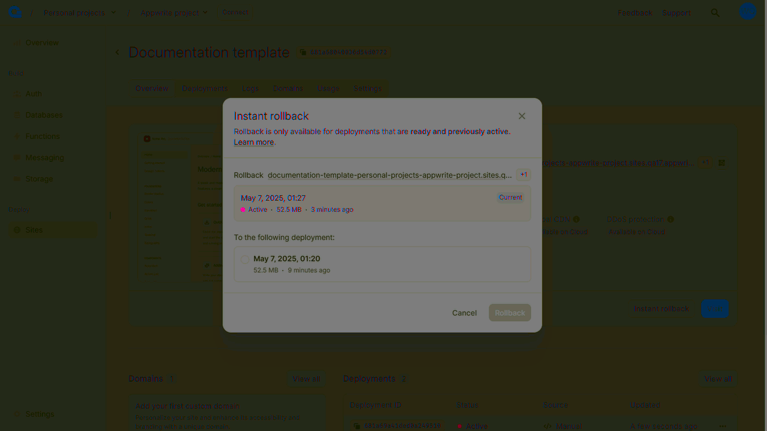767x431 pixels.
Task: Go back using the arrow beside Documentation template
Action: point(117,53)
